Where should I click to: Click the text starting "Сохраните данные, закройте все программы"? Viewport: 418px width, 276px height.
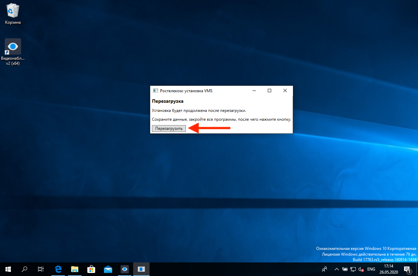click(222, 120)
